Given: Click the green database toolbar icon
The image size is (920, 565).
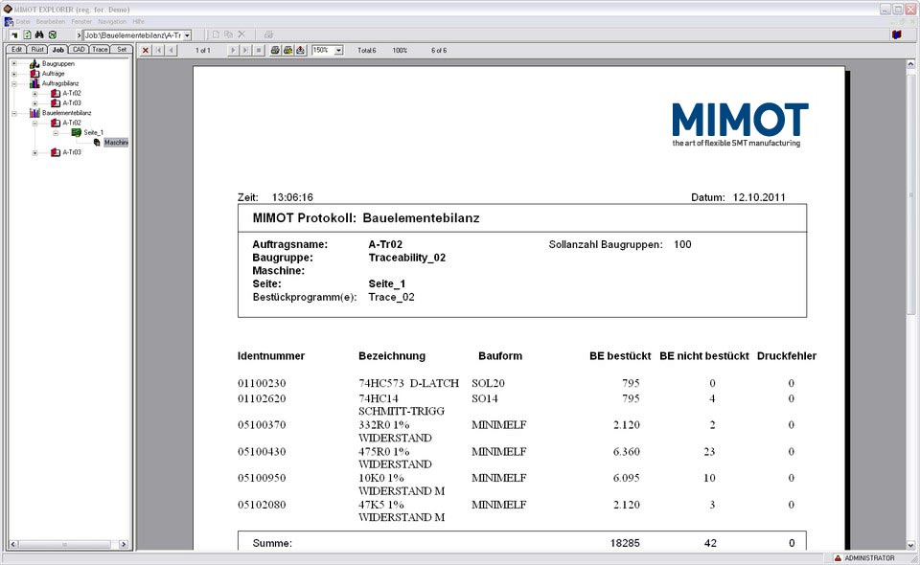Looking at the screenshot, I should 53,35.
